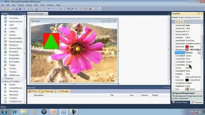The height and width of the screenshot is (115, 205).
Task: Sort Error List by Project column
Action: click(x=155, y=95)
